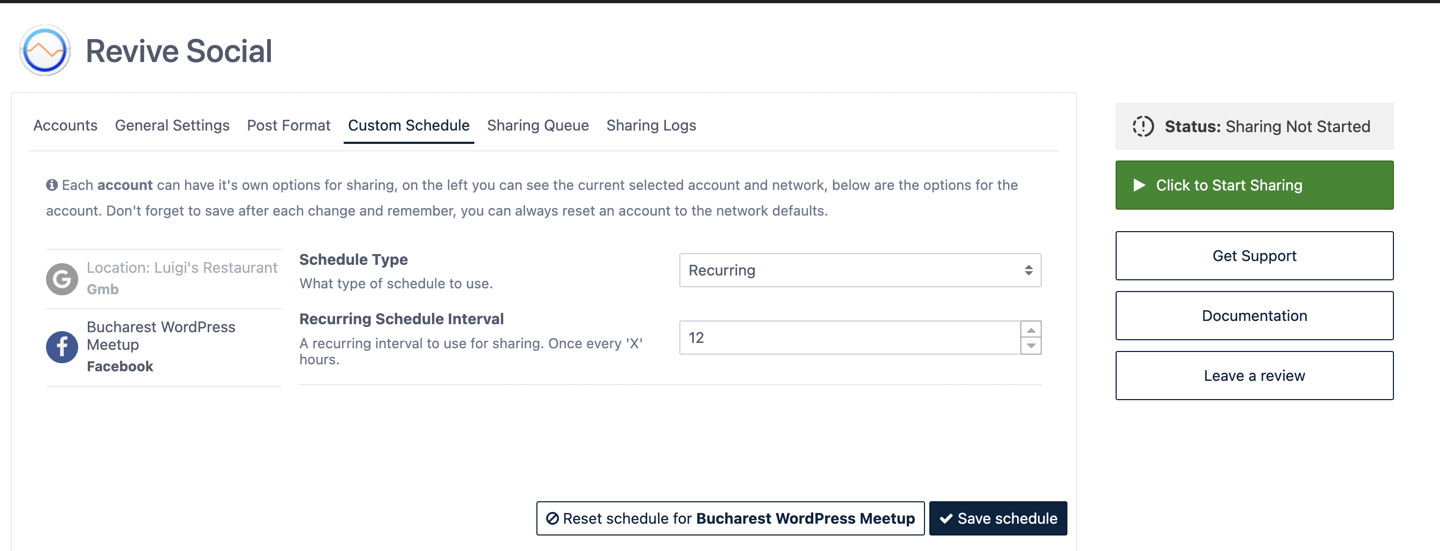Open the General Settings tab
1440x551 pixels.
click(172, 126)
